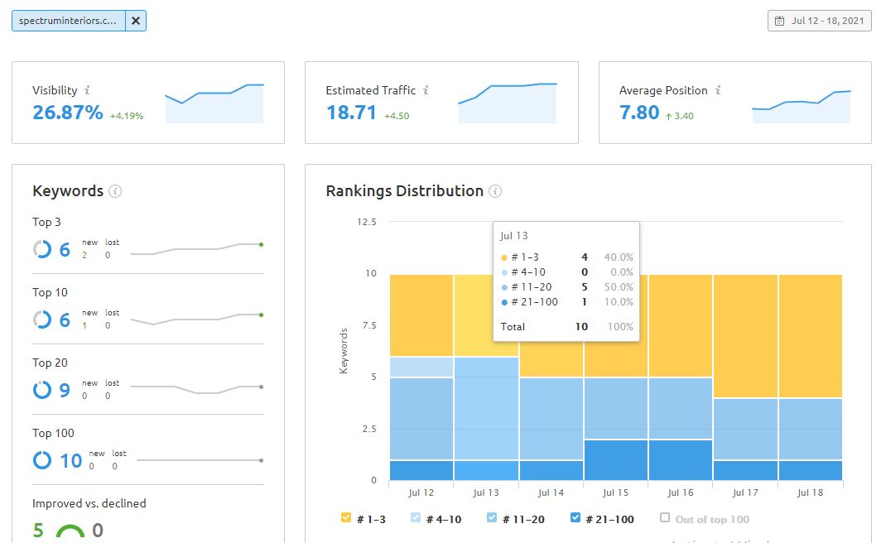Click the spectruminteriors domain tag label

[68, 21]
